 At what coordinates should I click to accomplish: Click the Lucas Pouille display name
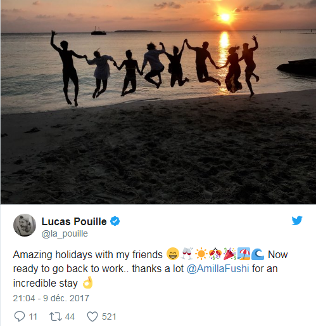74,221
